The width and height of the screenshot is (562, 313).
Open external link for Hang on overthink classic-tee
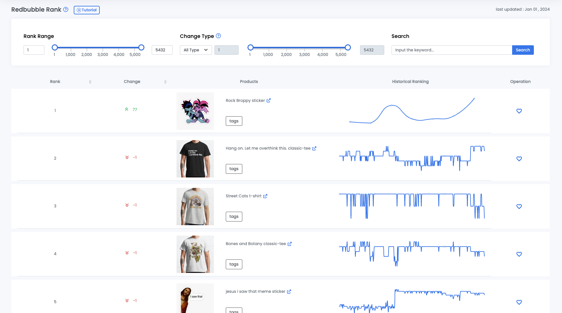point(314,148)
